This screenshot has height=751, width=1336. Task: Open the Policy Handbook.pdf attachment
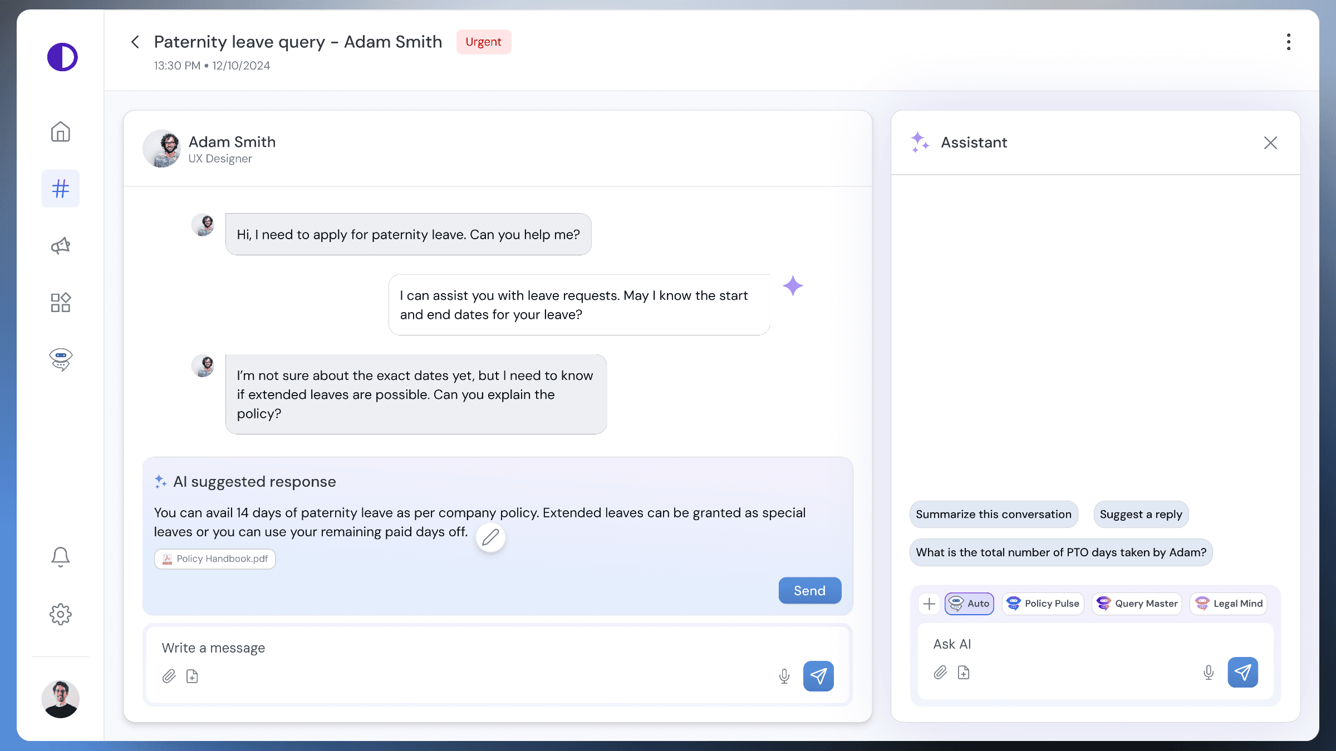point(215,559)
